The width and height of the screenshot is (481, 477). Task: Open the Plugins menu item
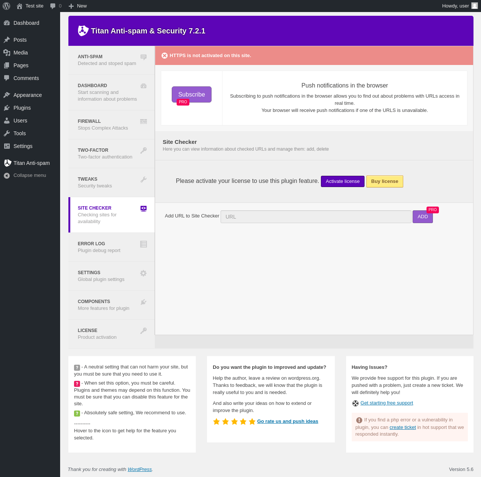click(x=30, y=108)
